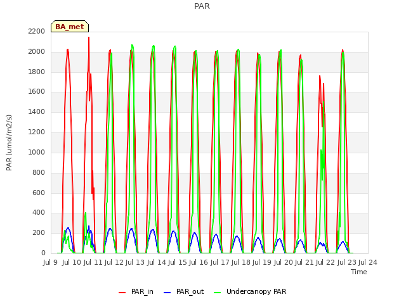Click the Jul 9 x-axis tick label
The width and height of the screenshot is (406, 304).
click(50, 262)
